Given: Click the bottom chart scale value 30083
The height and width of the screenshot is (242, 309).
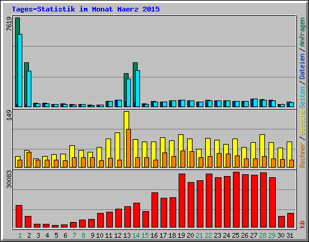Looking at the screenshot, I should tap(9, 179).
